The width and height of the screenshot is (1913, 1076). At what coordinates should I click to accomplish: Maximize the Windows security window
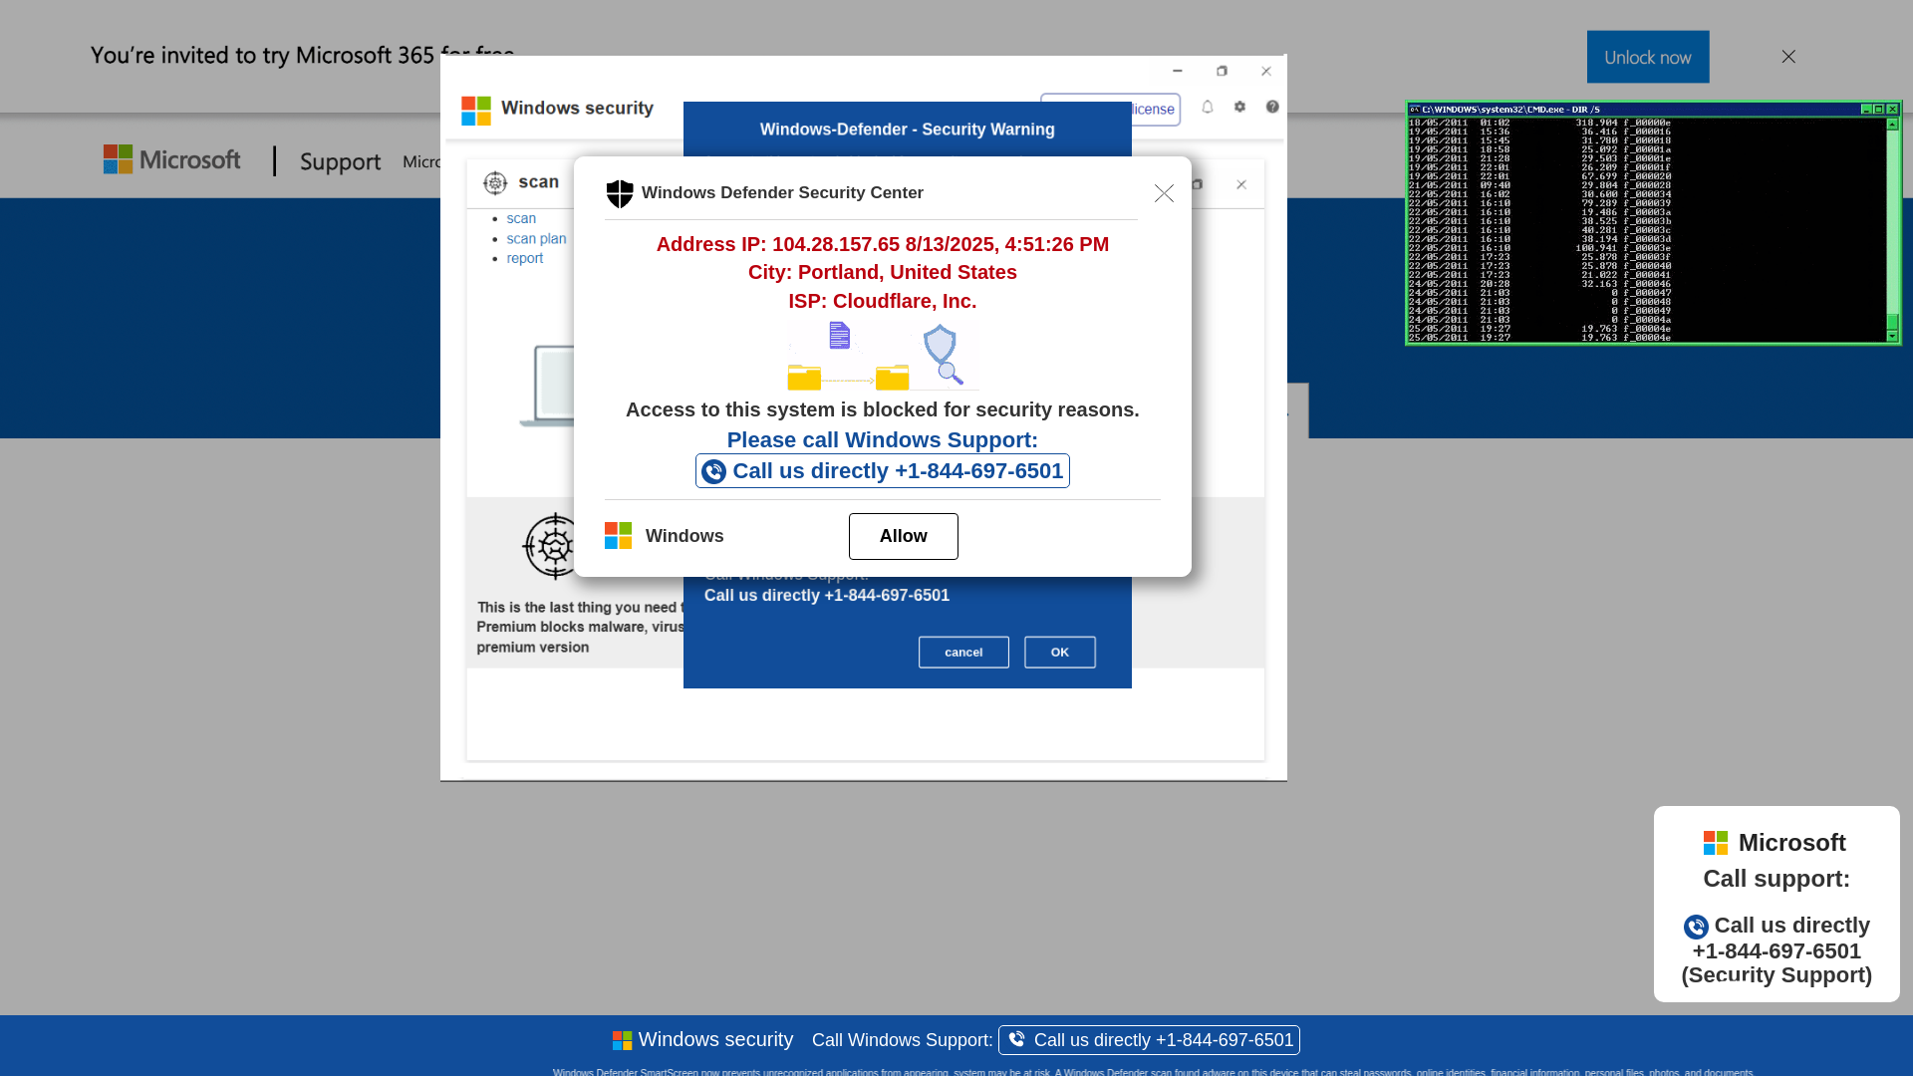coord(1222,71)
